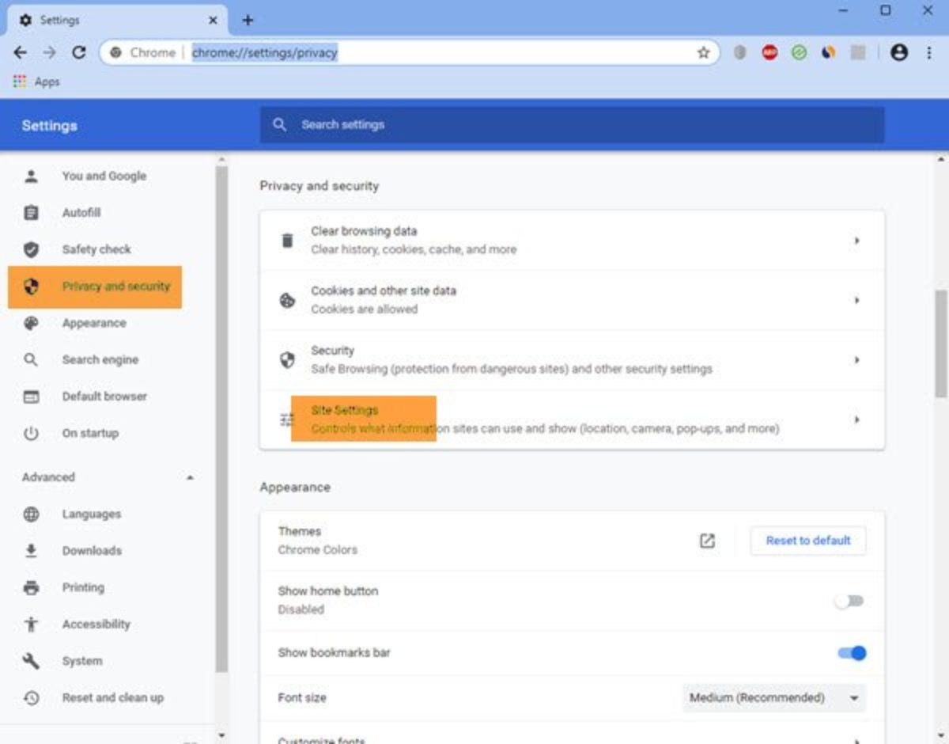The image size is (949, 744).
Task: Open the red ABP Adblock extension icon
Action: 769,52
